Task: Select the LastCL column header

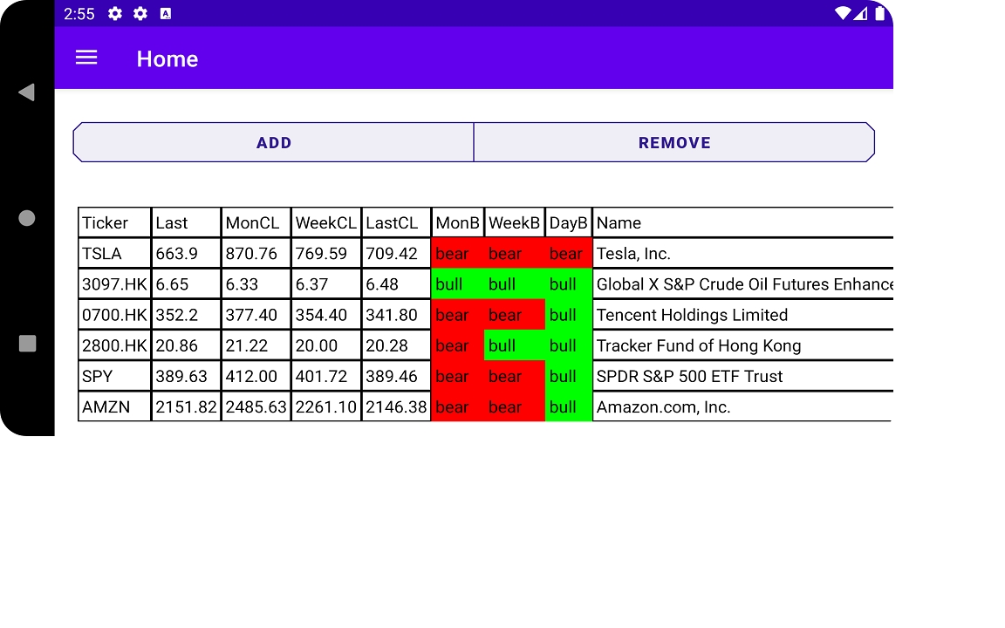Action: tap(396, 223)
